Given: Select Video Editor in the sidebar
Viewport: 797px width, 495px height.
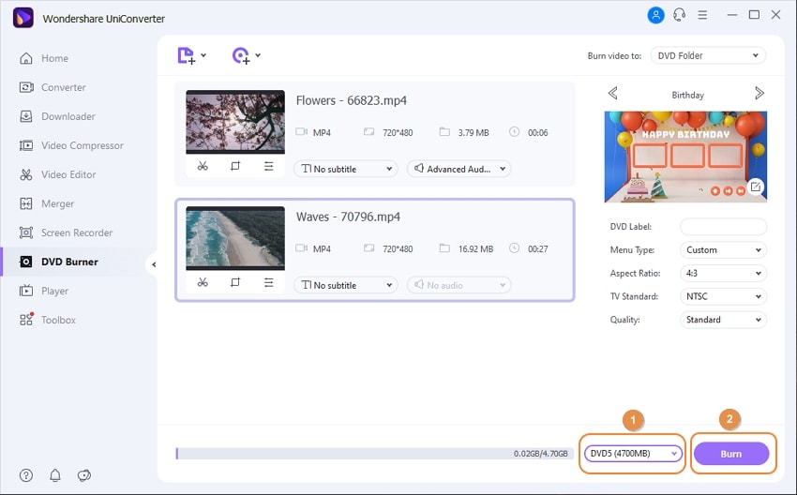Looking at the screenshot, I should coord(68,174).
